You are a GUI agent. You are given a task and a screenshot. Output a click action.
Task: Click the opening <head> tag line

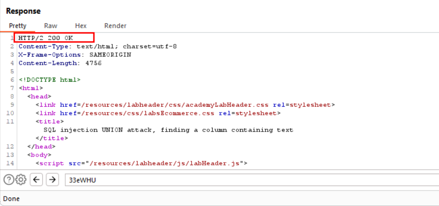click(x=39, y=96)
